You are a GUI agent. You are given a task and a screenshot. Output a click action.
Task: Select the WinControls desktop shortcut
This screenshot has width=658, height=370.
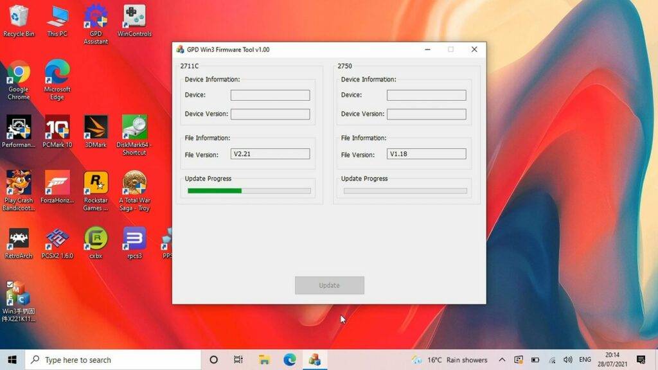point(134,21)
